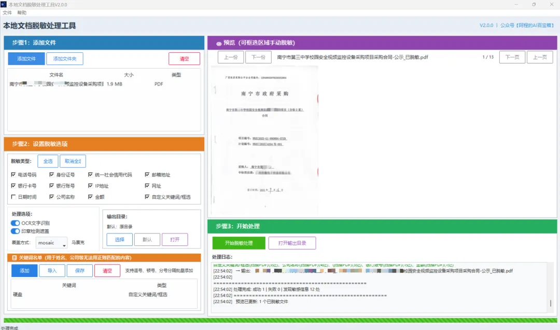Click the 处理完成 status bar text
This screenshot has width=560, height=330.
click(9, 328)
